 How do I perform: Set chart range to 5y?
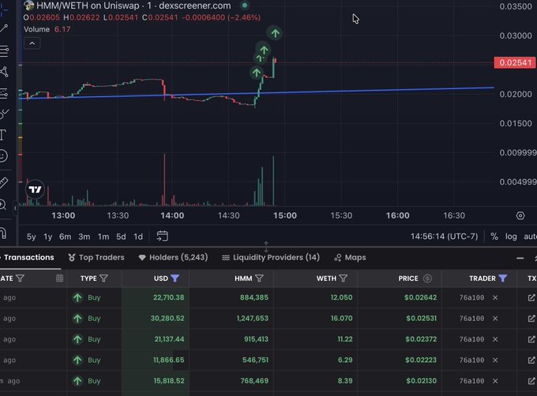[31, 237]
